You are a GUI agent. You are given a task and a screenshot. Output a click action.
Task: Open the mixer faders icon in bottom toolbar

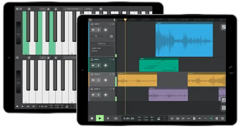pyautogui.click(x=183, y=118)
